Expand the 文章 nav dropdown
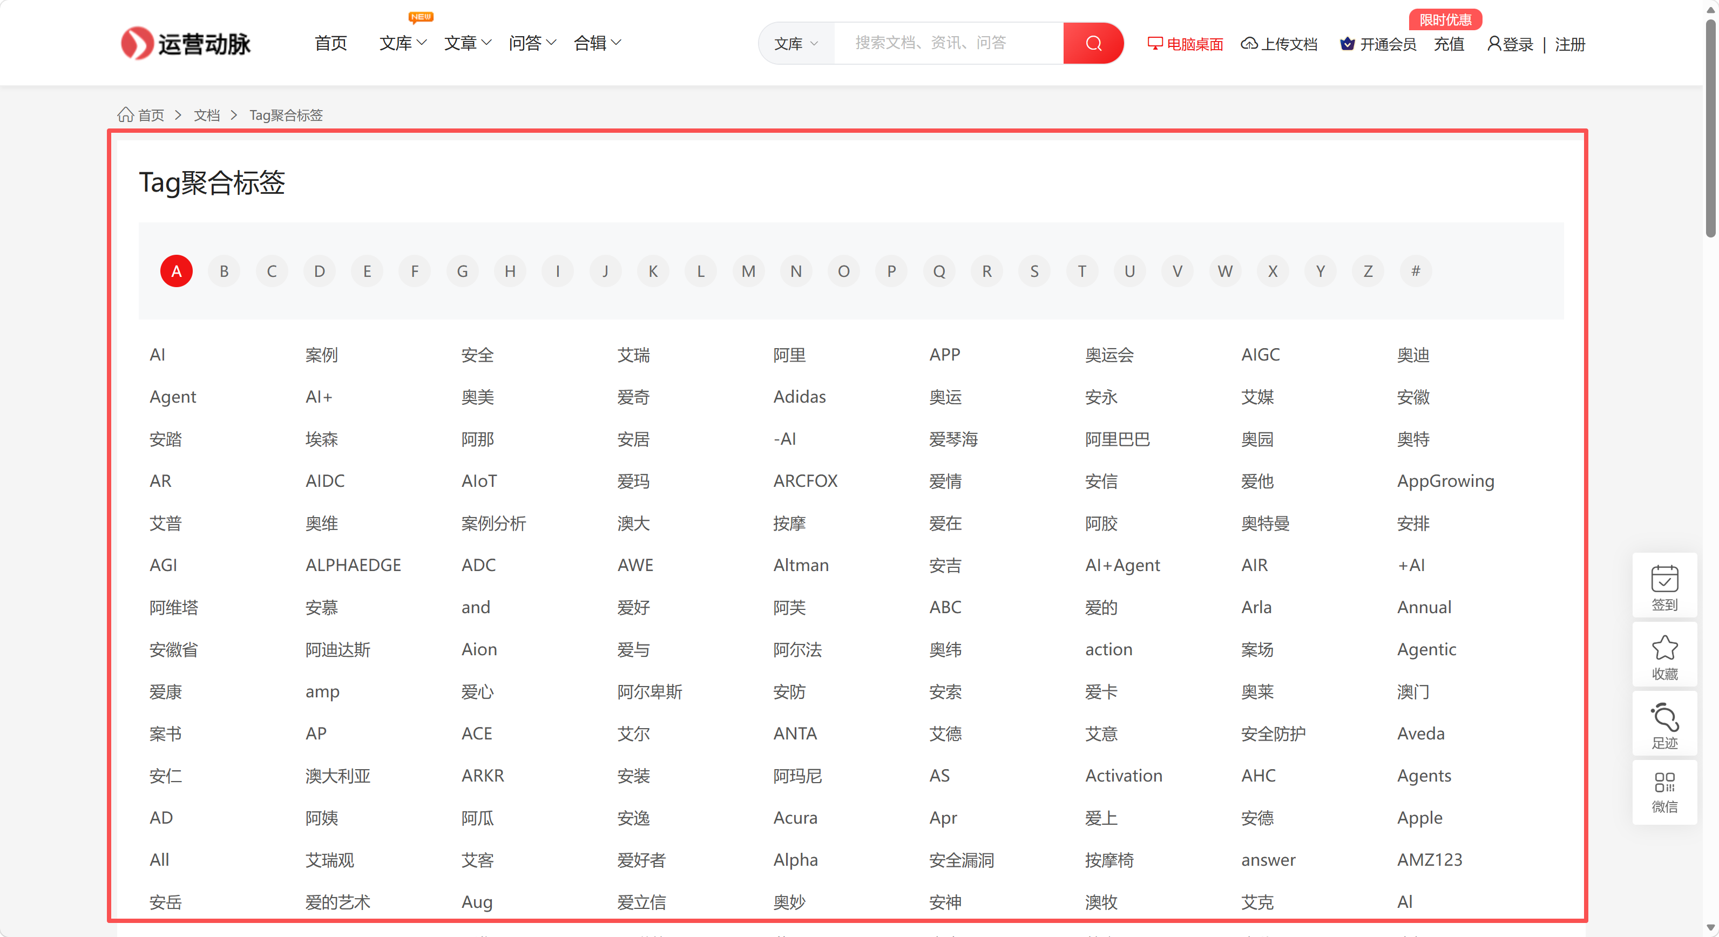This screenshot has height=937, width=1719. click(468, 43)
